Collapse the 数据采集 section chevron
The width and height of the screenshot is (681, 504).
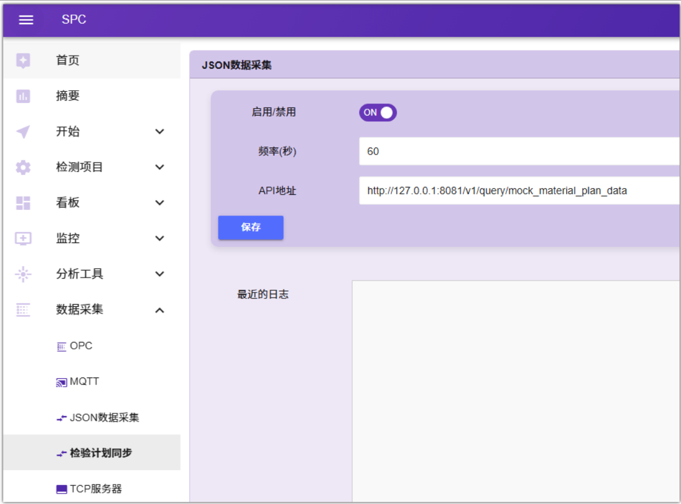point(160,310)
